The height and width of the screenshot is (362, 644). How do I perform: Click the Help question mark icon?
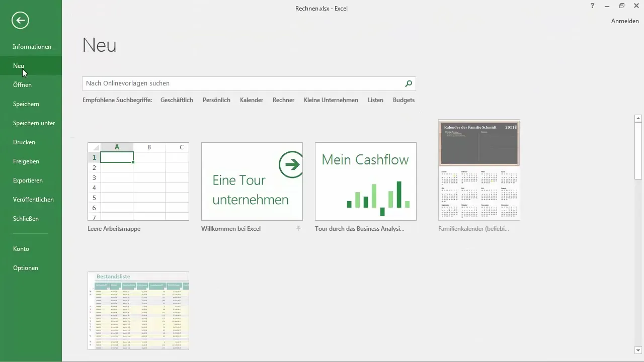click(592, 6)
